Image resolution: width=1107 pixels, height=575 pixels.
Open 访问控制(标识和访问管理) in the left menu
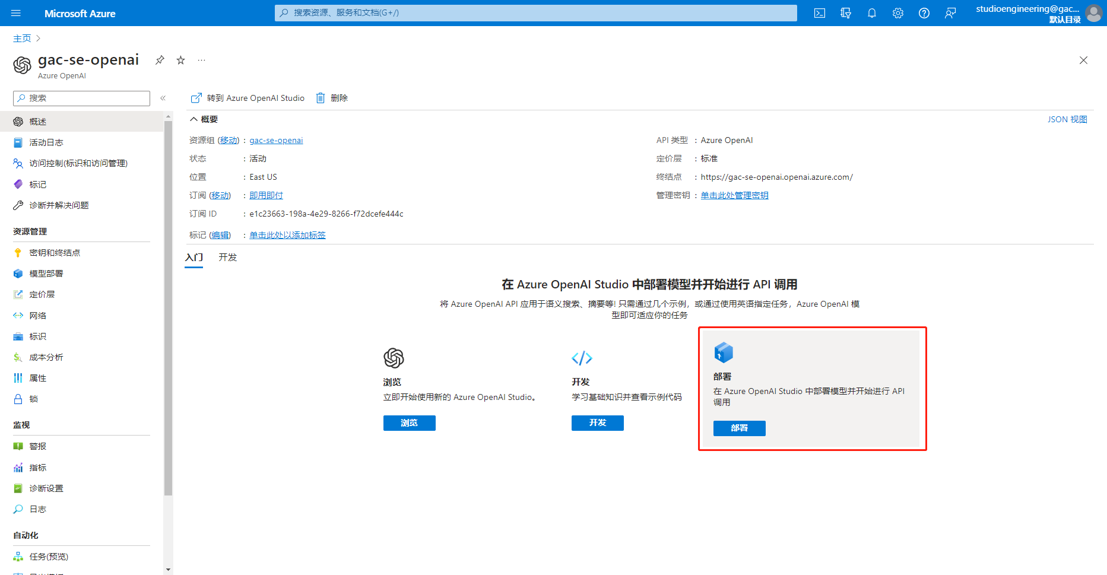pyautogui.click(x=82, y=163)
